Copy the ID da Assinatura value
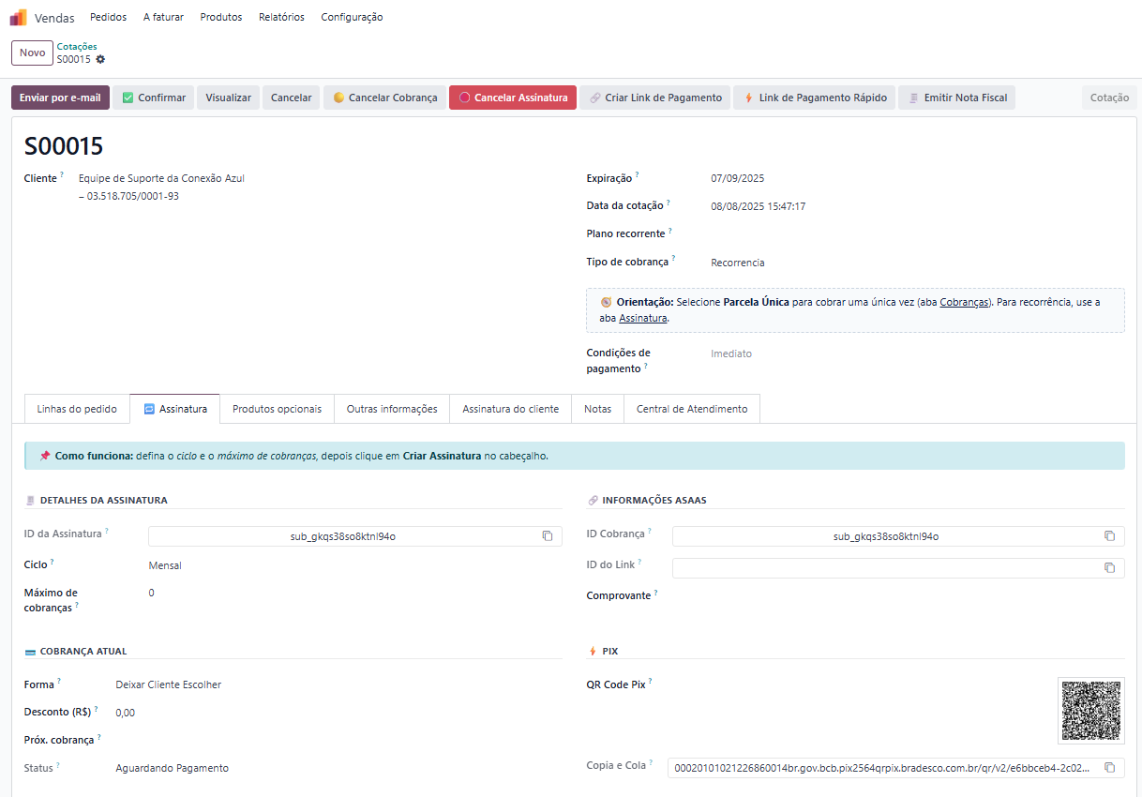The image size is (1142, 797). coord(548,536)
